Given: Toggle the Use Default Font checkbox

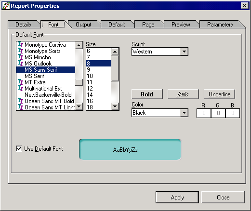Looking at the screenshot, I should point(19,148).
